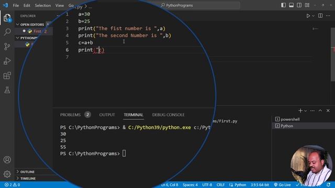Viewport: 335px width, 188px height.
Task: Start Go Live server
Action: [282, 185]
